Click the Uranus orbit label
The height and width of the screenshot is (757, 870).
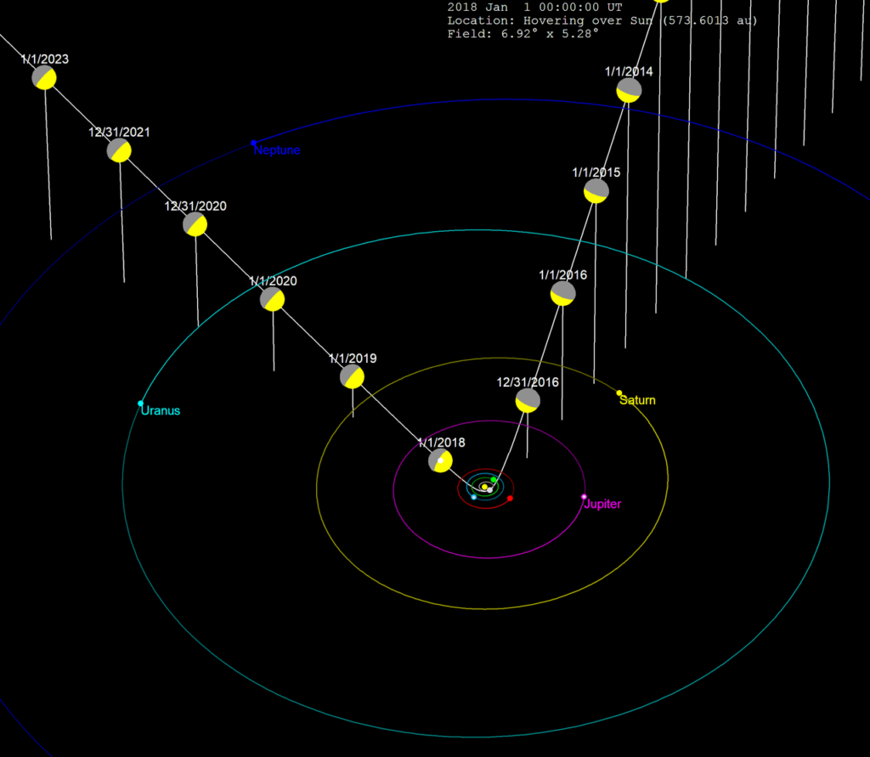pos(161,410)
